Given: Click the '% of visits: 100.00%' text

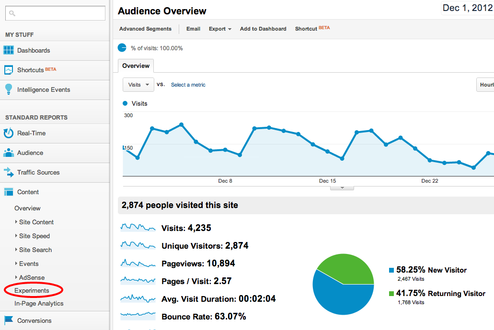Looking at the screenshot, I should coord(157,48).
